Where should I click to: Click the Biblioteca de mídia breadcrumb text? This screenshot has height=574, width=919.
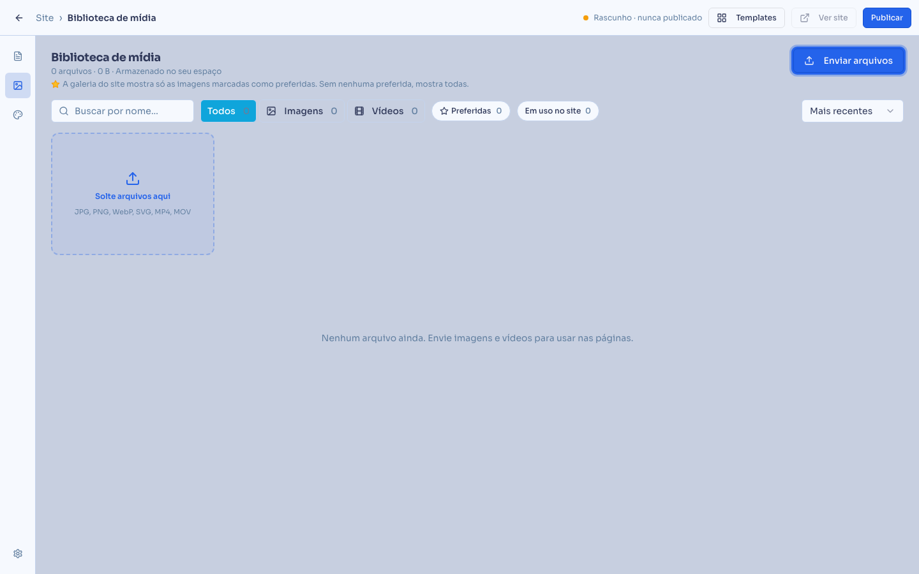click(112, 18)
